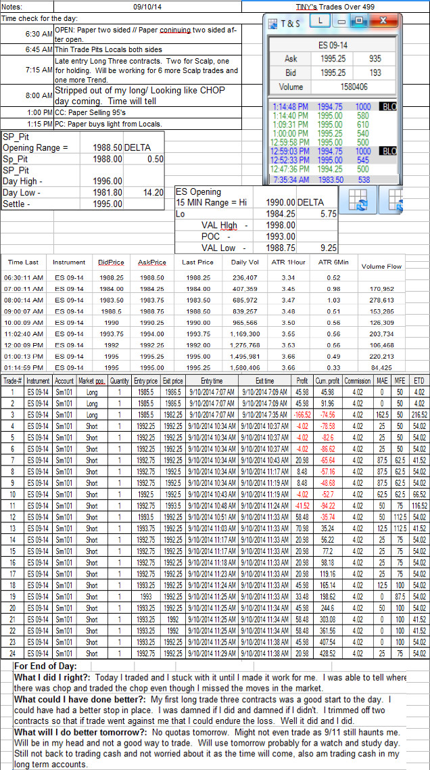The height and width of the screenshot is (770, 430).
Task: Select the What I did I right? paragraph
Action: click(x=210, y=682)
